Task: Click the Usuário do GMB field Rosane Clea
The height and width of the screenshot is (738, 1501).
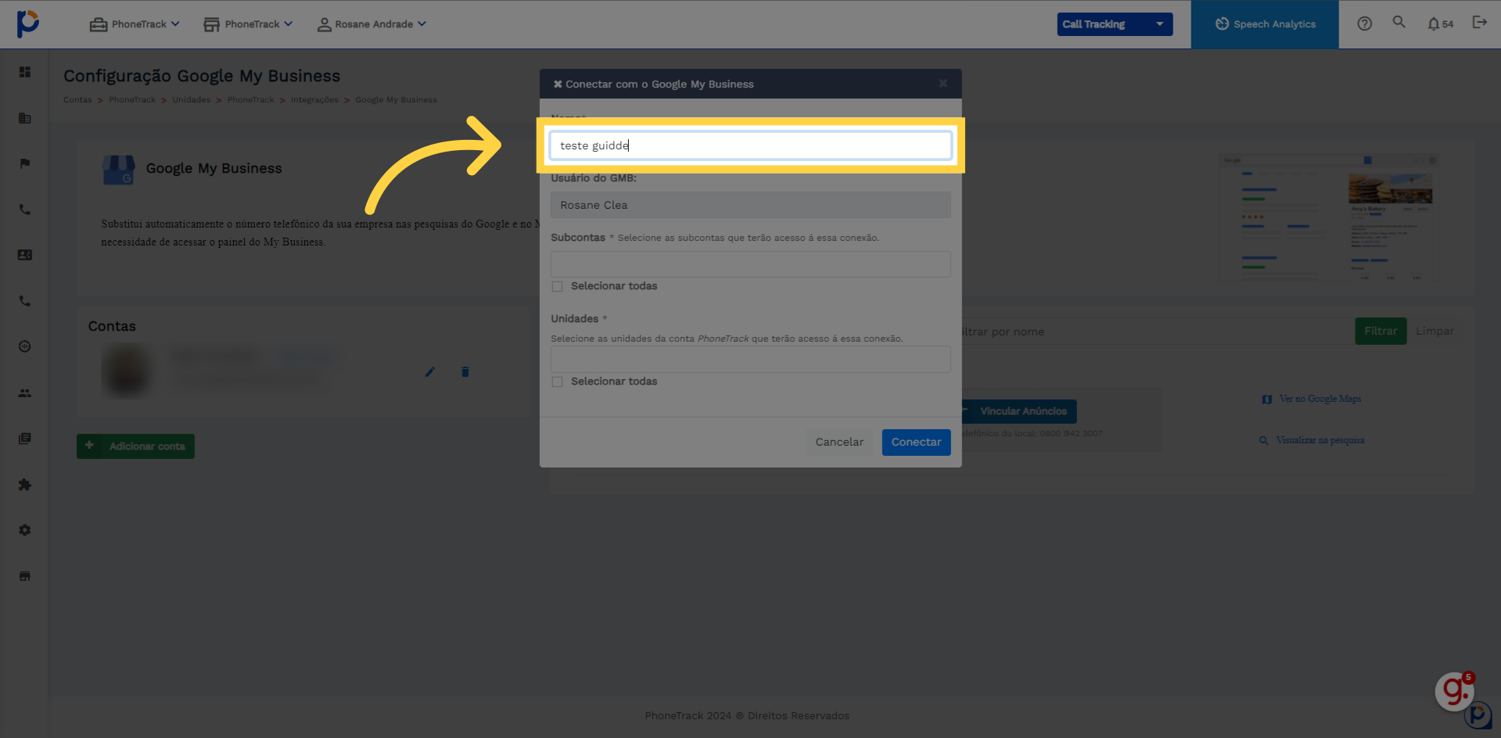Action: pos(750,205)
